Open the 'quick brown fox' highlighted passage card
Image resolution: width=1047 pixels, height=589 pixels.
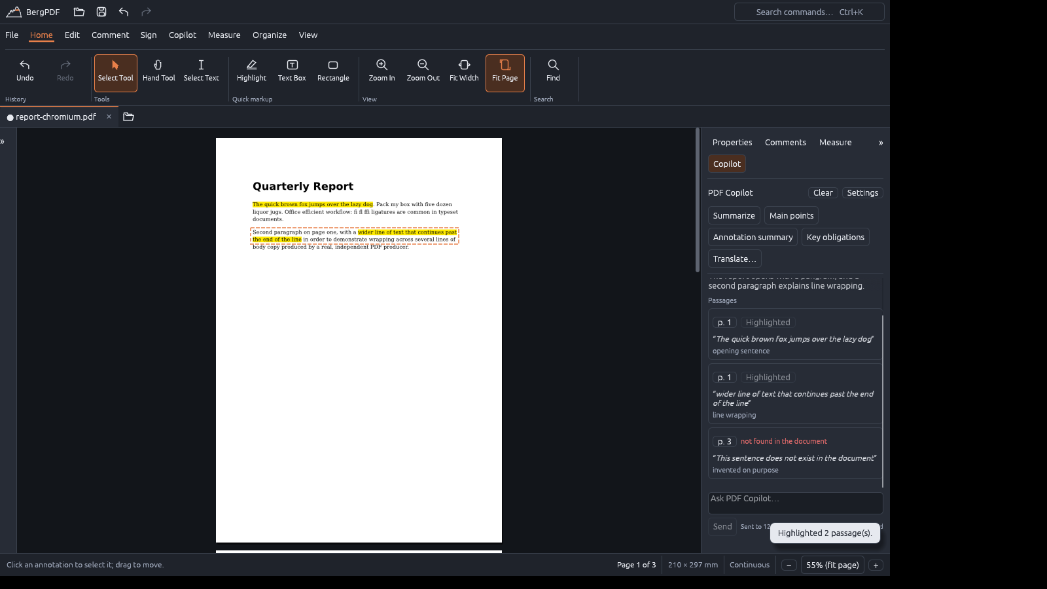click(794, 334)
